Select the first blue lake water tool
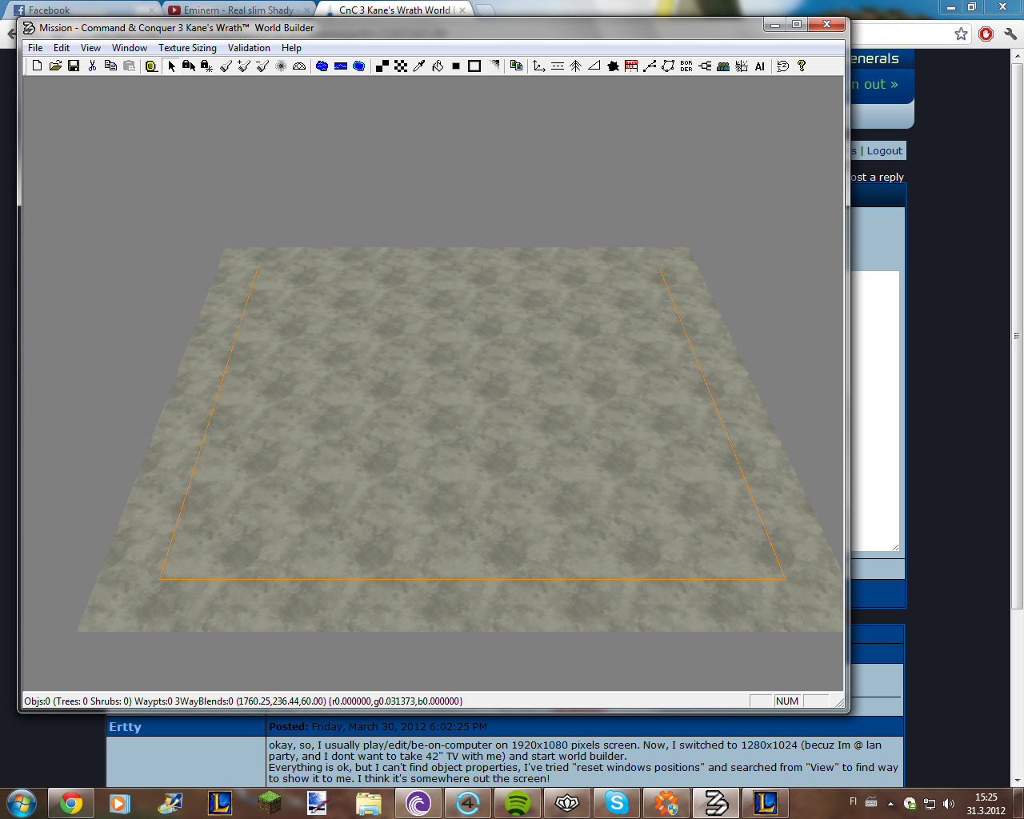This screenshot has width=1024, height=819. (322, 66)
